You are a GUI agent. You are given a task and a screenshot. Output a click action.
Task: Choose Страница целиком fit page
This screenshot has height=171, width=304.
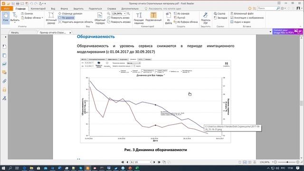coord(70,14)
